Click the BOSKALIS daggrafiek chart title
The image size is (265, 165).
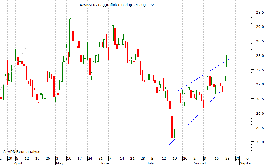pyautogui.click(x=118, y=5)
